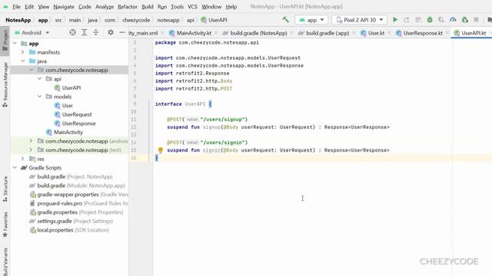Screen dimensions: 492x276
Task: Click the Make Project hammer icon
Action: pyautogui.click(x=285, y=20)
